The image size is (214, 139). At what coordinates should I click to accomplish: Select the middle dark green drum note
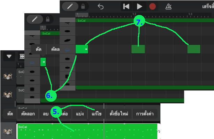(138, 49)
